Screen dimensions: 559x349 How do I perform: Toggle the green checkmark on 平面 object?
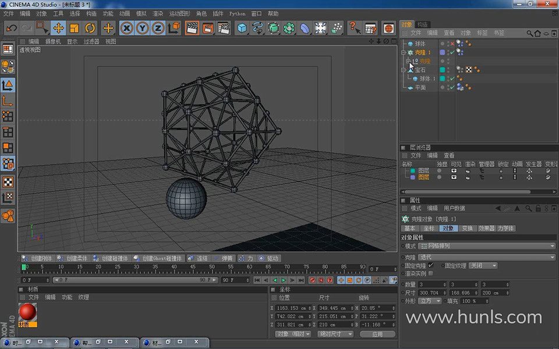pos(452,87)
